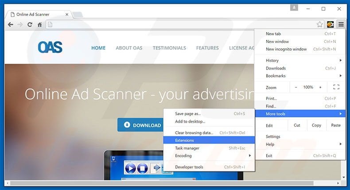Screen dimensions: 350x190
Task: Open a new tab button
Action: point(78,15)
